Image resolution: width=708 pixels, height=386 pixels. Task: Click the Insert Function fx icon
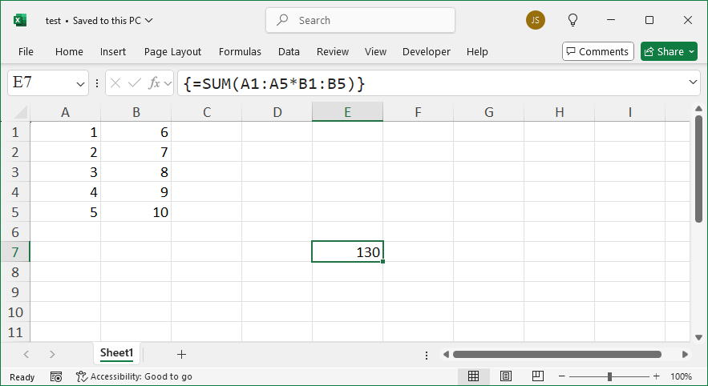click(x=155, y=83)
